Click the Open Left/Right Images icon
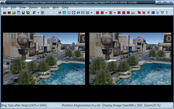 10,13
